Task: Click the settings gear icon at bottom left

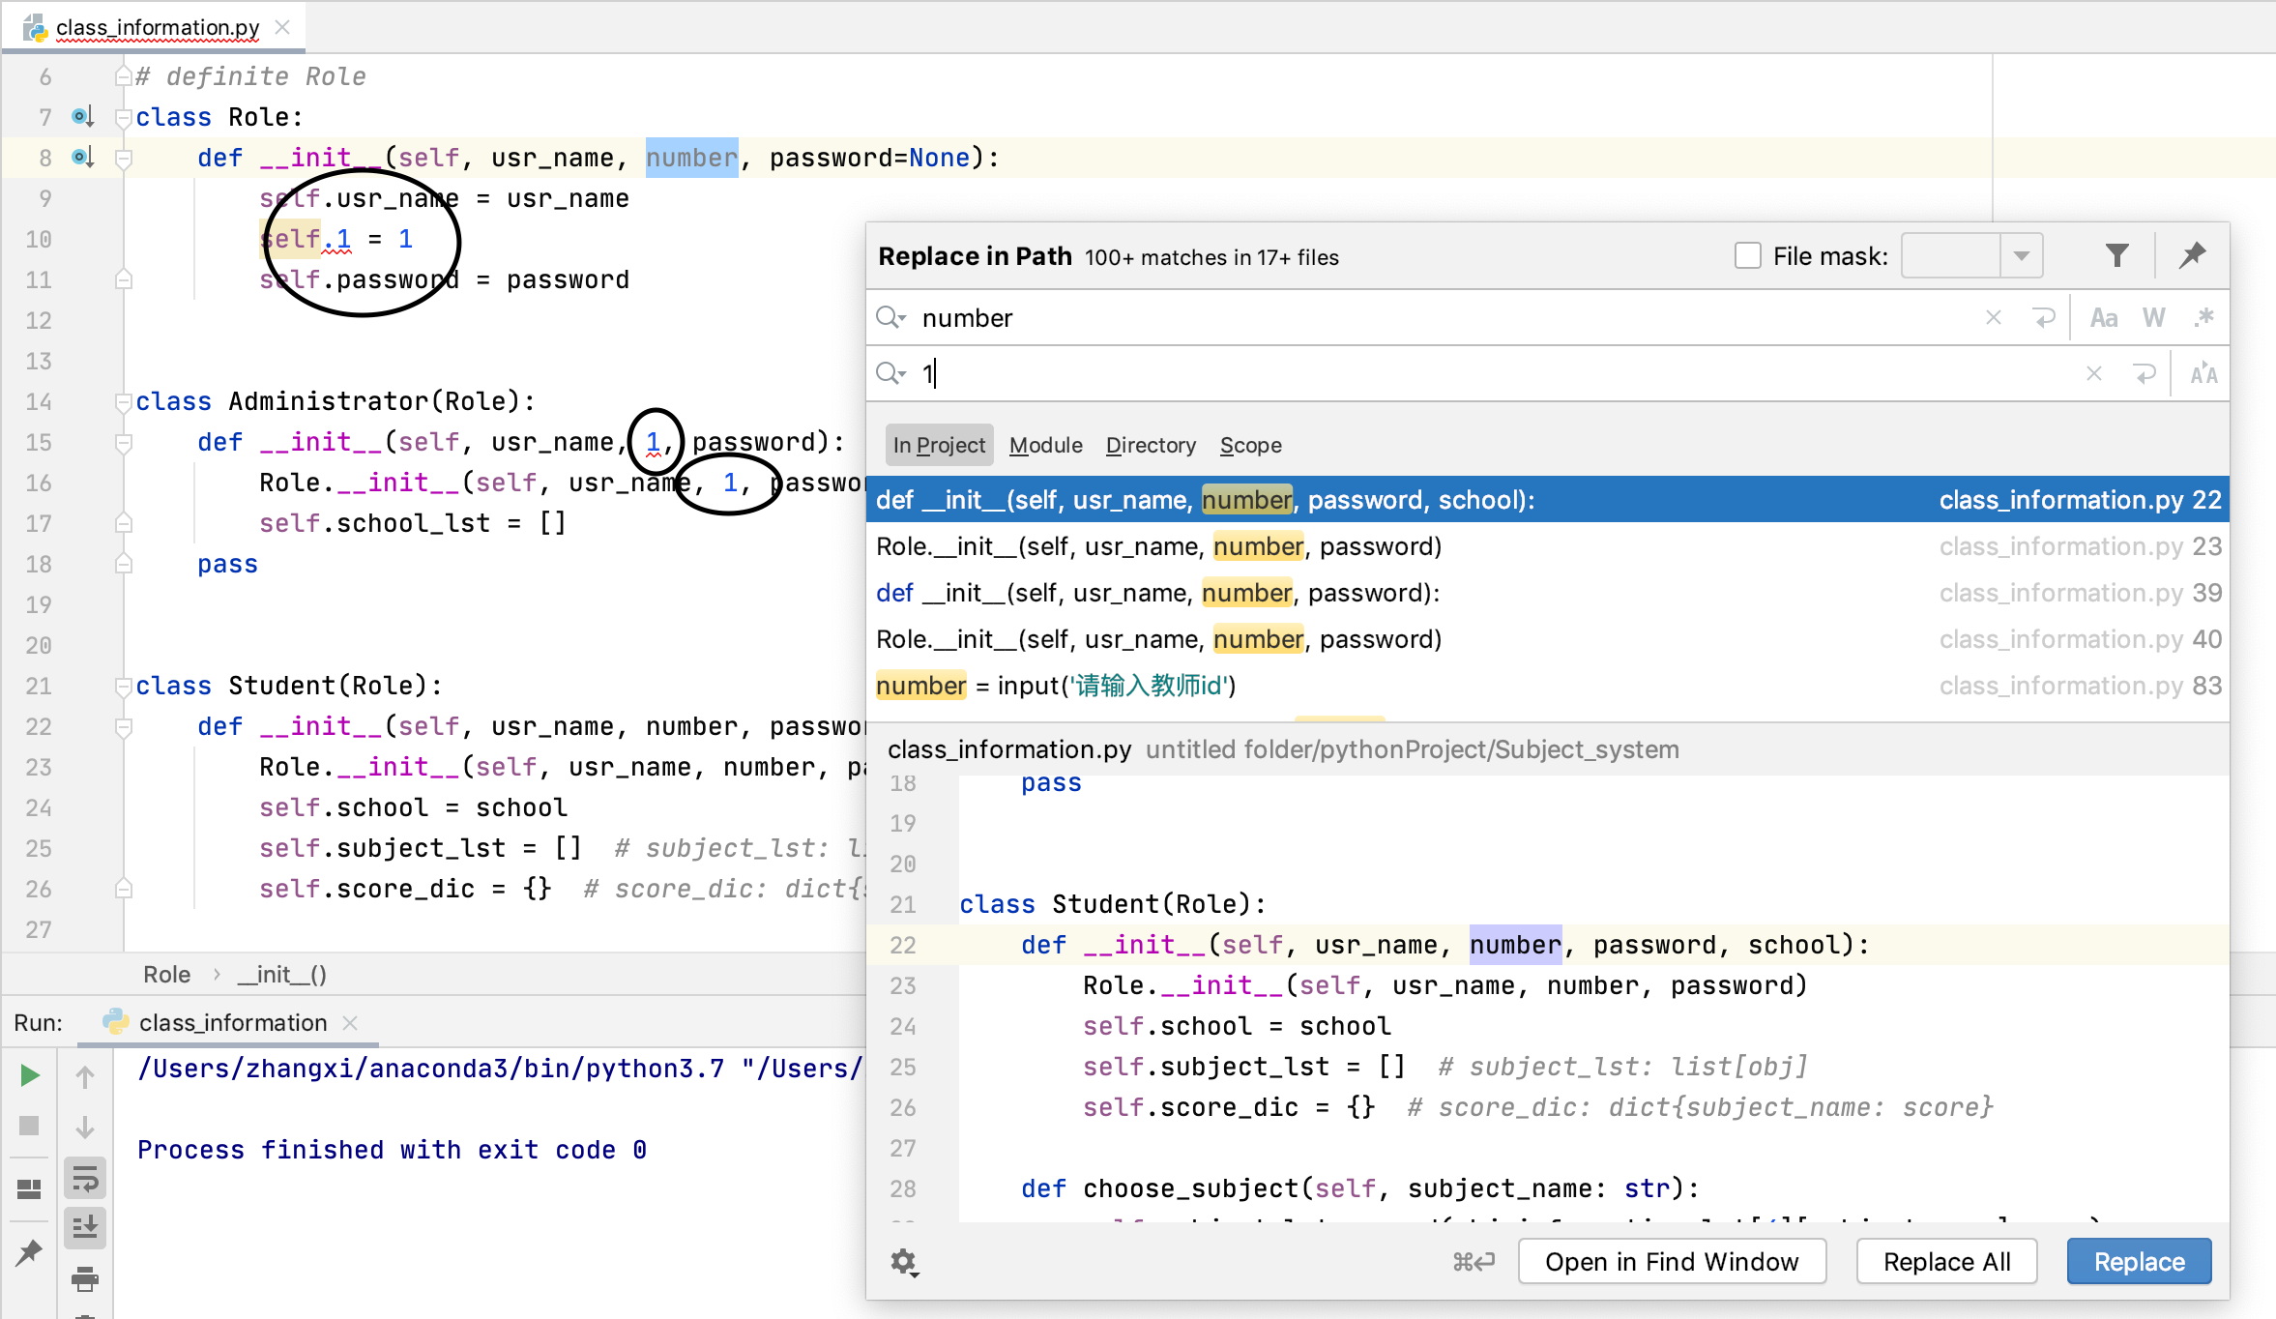Action: pyautogui.click(x=902, y=1261)
